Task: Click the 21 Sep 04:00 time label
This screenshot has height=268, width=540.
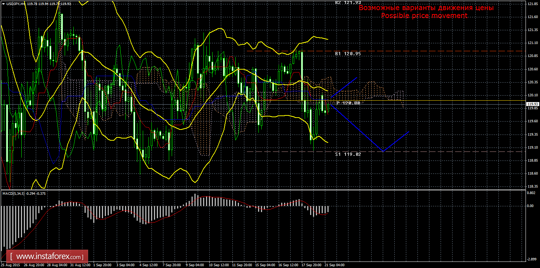Action: coord(334,265)
